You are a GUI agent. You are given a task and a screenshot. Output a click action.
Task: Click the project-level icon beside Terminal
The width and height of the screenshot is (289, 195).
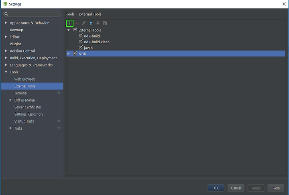(x=59, y=93)
